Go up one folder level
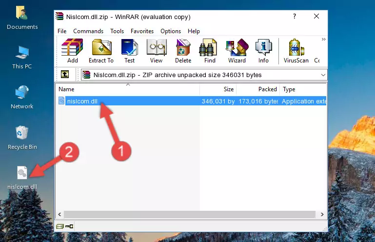This screenshot has width=375, height=242. coord(65,74)
